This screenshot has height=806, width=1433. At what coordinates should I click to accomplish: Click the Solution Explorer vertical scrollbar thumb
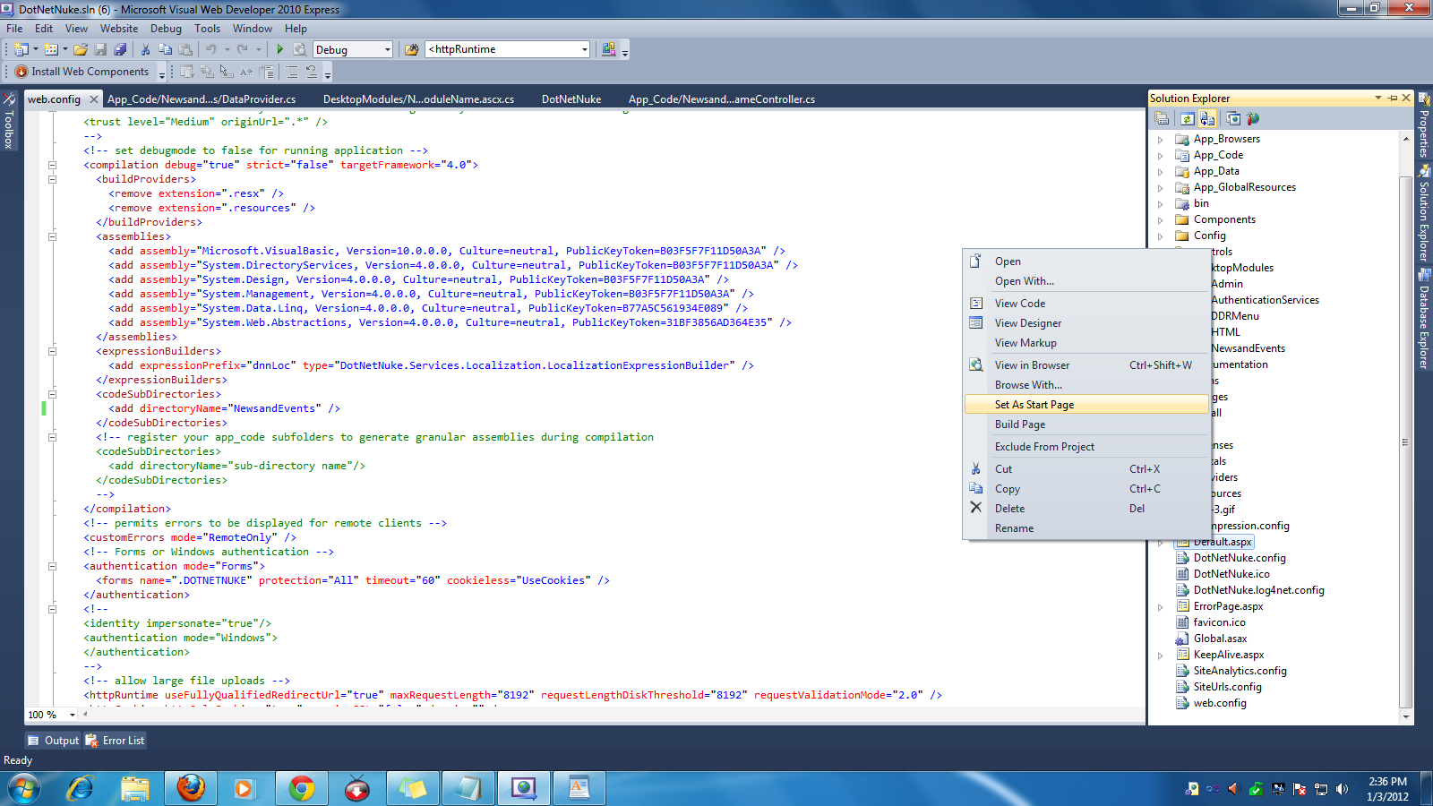(x=1405, y=442)
